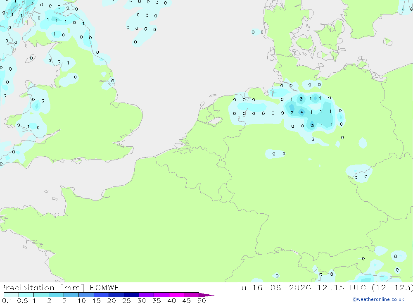
Task: Pick the 2–5 mm legend color swatch
Action: pos(56,295)
